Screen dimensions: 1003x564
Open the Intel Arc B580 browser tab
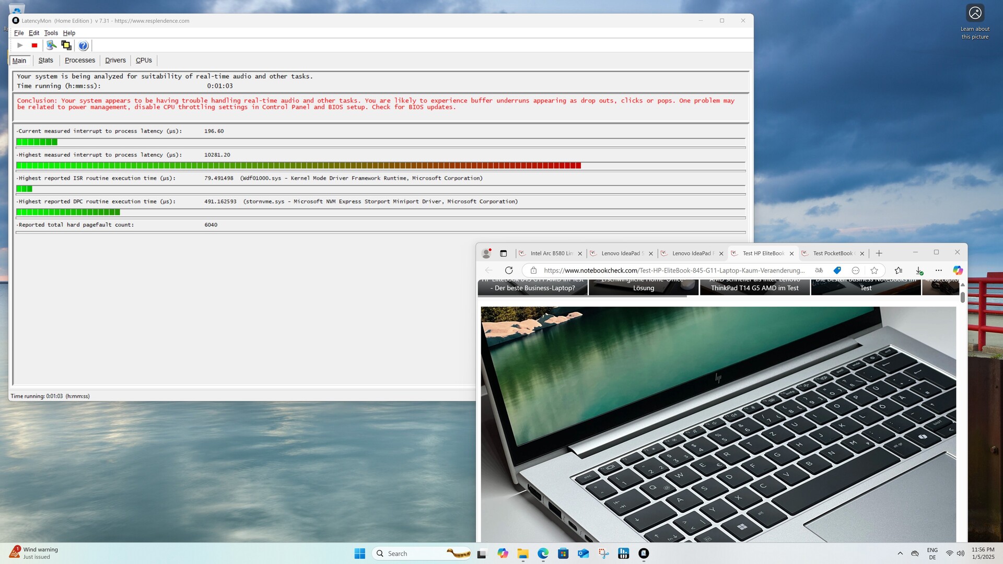click(x=551, y=254)
